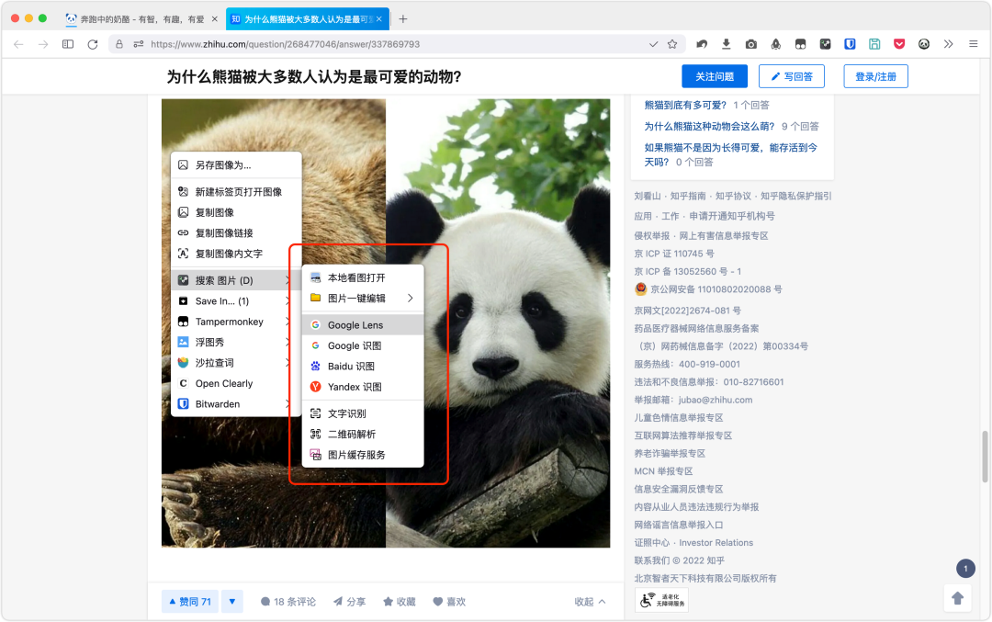Viewport: 992px width, 622px height.
Task: Open the Tampermonkey toolbar extension icon
Action: click(x=800, y=44)
